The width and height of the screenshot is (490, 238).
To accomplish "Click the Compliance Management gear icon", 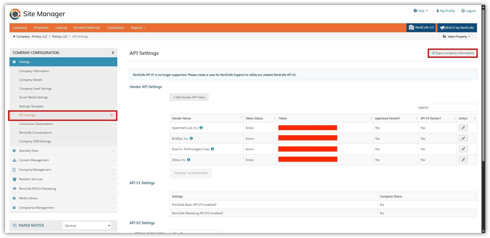I will click(14, 208).
